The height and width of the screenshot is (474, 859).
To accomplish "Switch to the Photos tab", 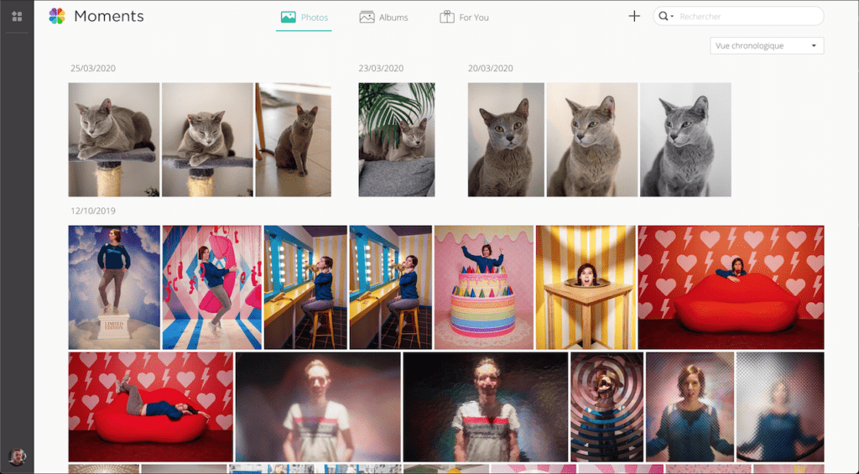I will click(304, 18).
